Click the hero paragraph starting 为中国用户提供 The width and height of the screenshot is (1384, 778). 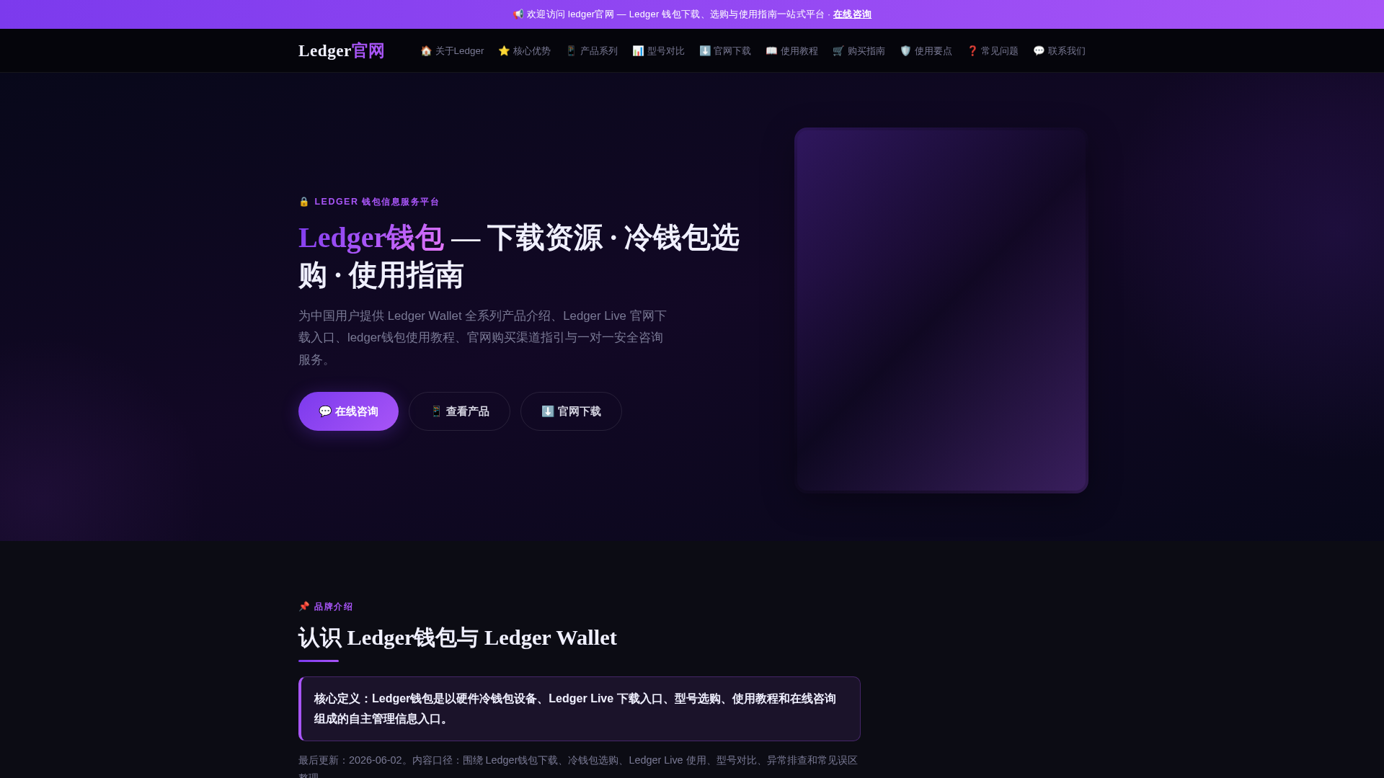tap(483, 338)
